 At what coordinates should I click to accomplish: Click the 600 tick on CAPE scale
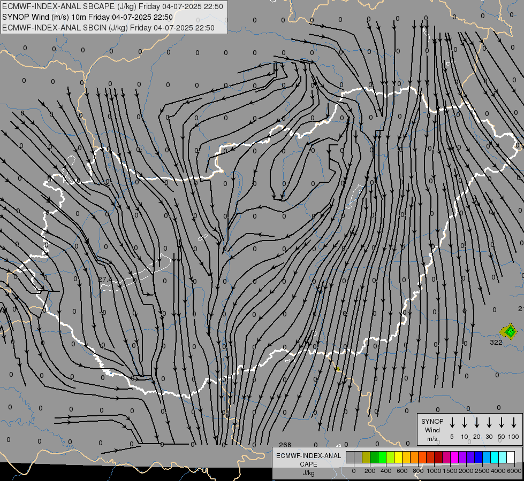(402, 471)
